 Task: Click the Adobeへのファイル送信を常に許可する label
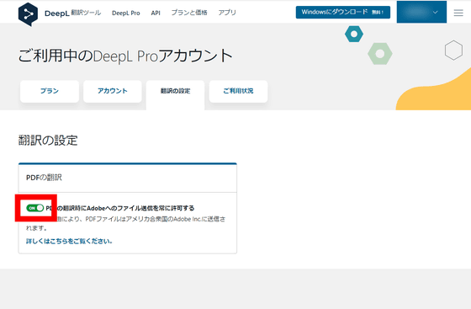120,208
